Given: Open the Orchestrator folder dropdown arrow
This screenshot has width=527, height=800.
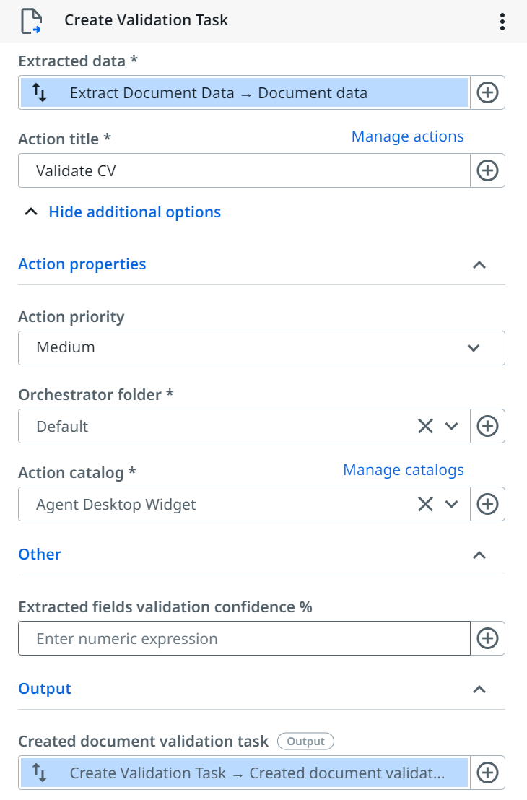Looking at the screenshot, I should click(452, 426).
